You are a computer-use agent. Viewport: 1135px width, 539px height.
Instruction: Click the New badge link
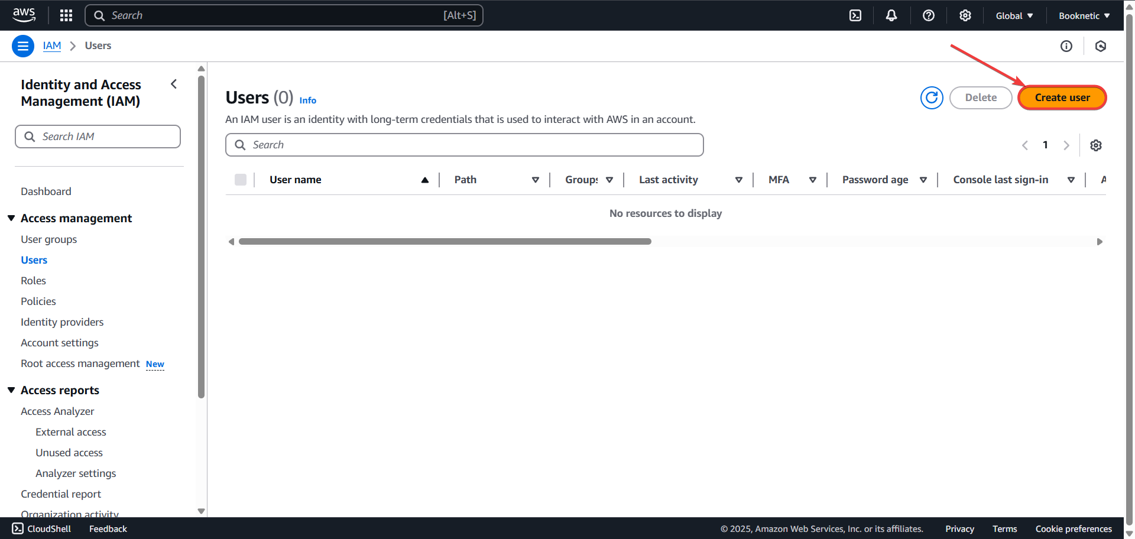click(x=155, y=364)
